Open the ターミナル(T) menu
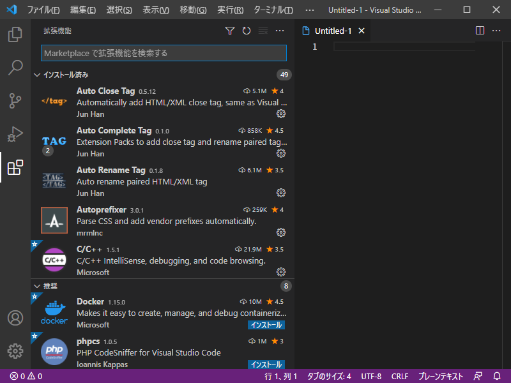Screen dimensions: 511x383 pos(273,10)
